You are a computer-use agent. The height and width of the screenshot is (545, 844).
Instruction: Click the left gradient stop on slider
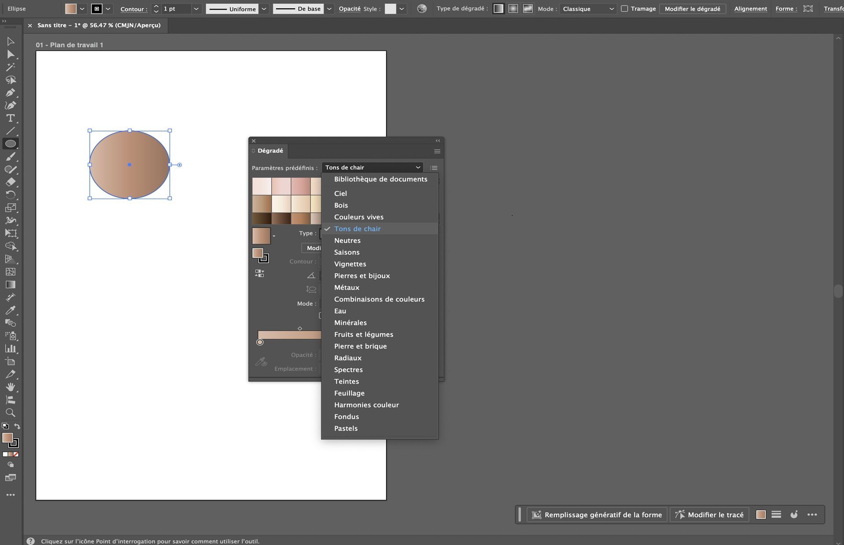(260, 342)
